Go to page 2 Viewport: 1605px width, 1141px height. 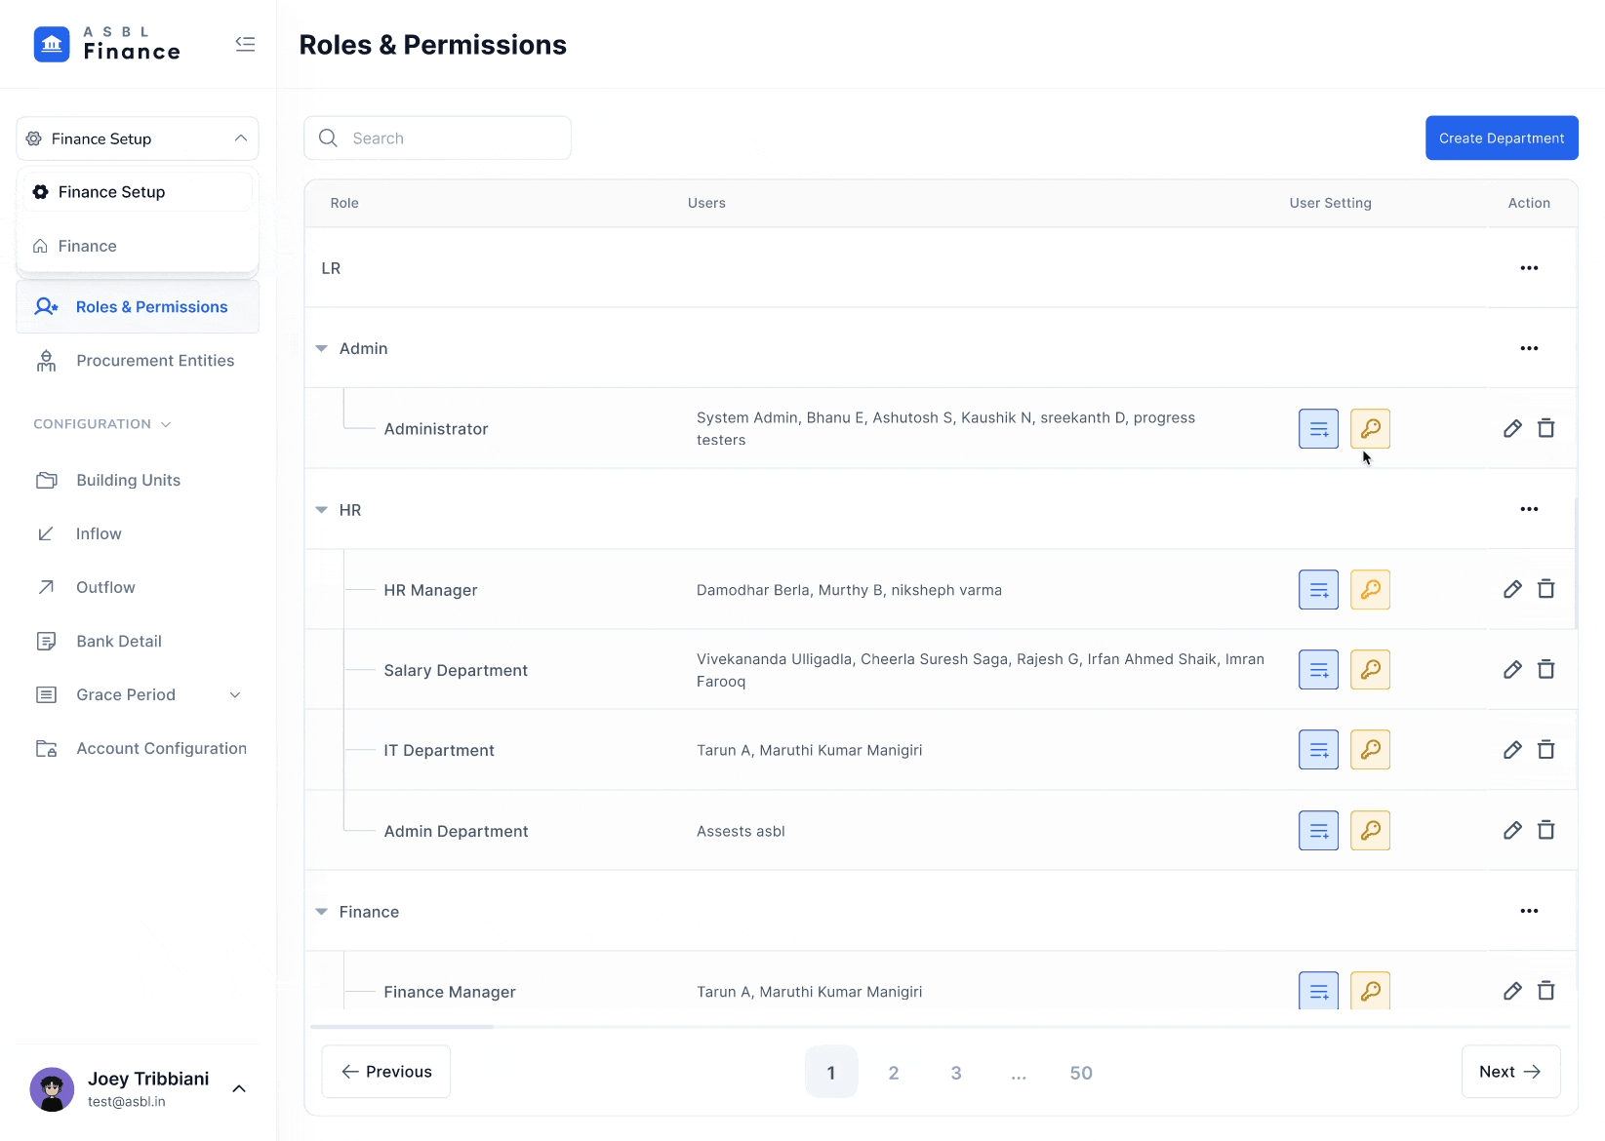pyautogui.click(x=894, y=1072)
